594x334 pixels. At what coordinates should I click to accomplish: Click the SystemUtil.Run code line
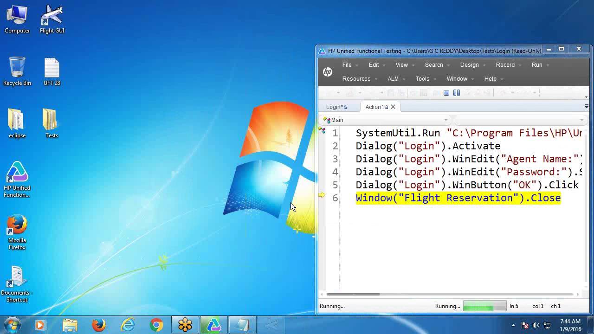click(x=469, y=133)
